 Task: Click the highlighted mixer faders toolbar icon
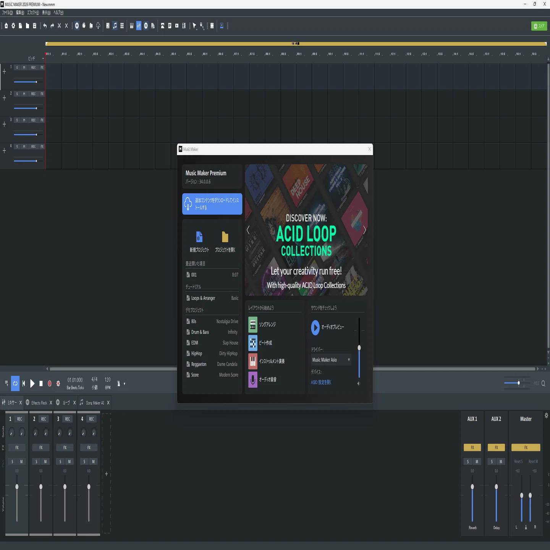pos(139,26)
